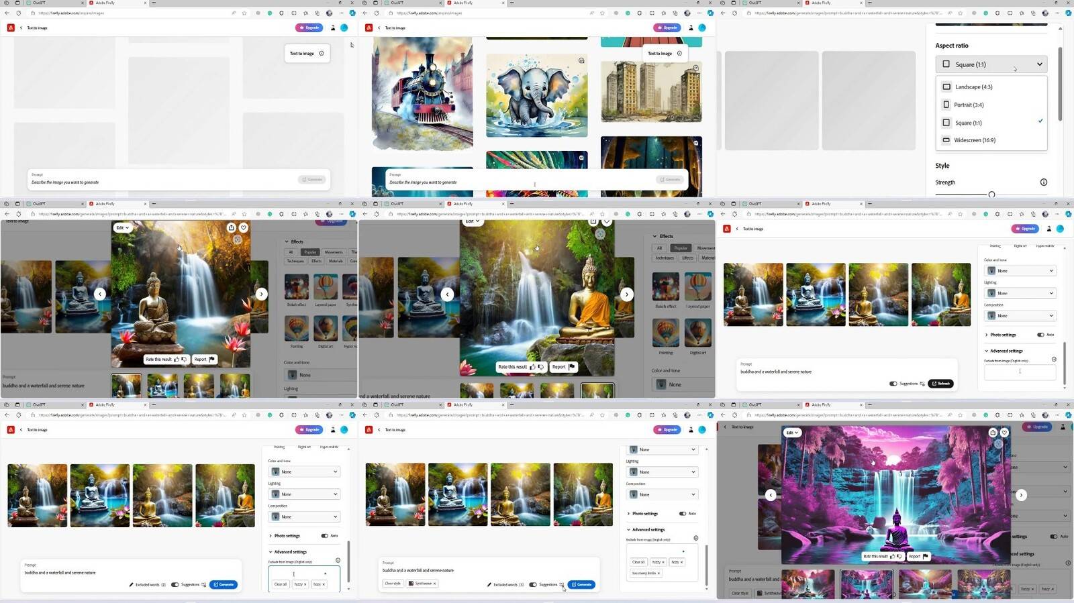Open the watercolor elephant image
Image resolution: width=1074 pixels, height=603 pixels.
coord(537,95)
